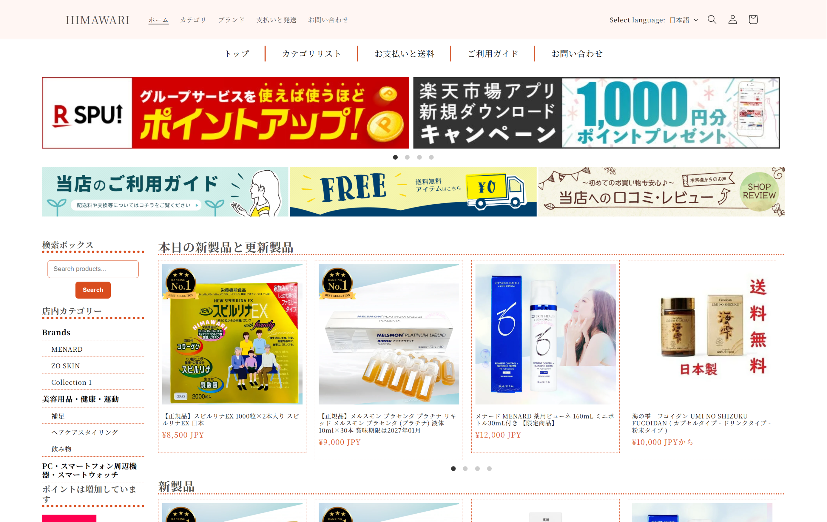The image size is (827, 522).
Task: Click the R SPU! logo banner
Action: [88, 113]
